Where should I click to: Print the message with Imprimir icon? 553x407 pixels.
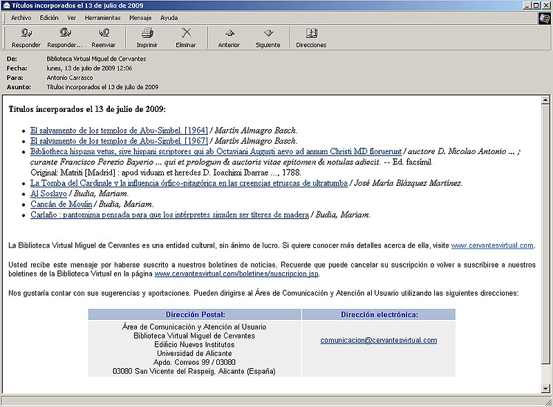point(147,33)
